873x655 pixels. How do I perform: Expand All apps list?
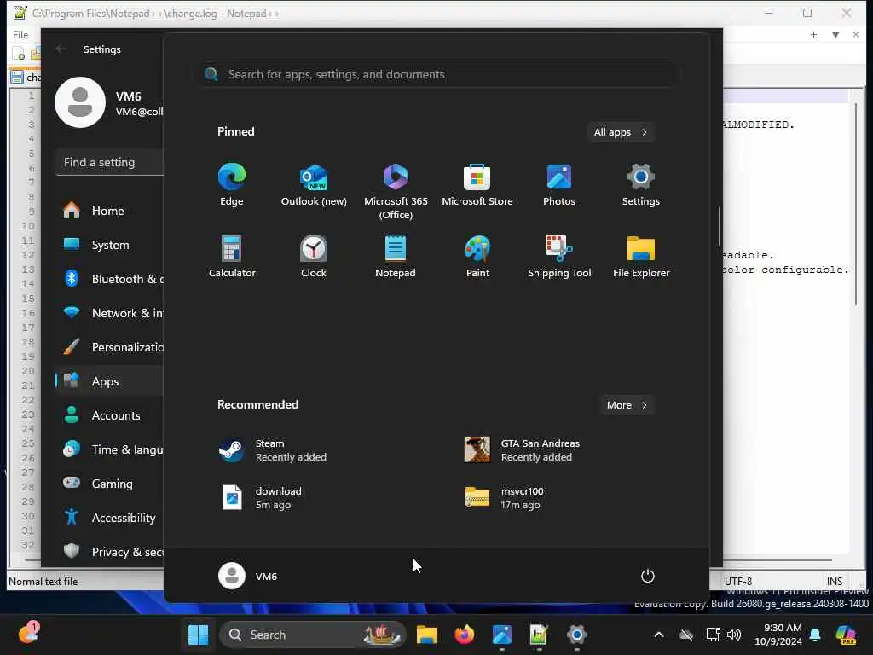click(x=621, y=132)
